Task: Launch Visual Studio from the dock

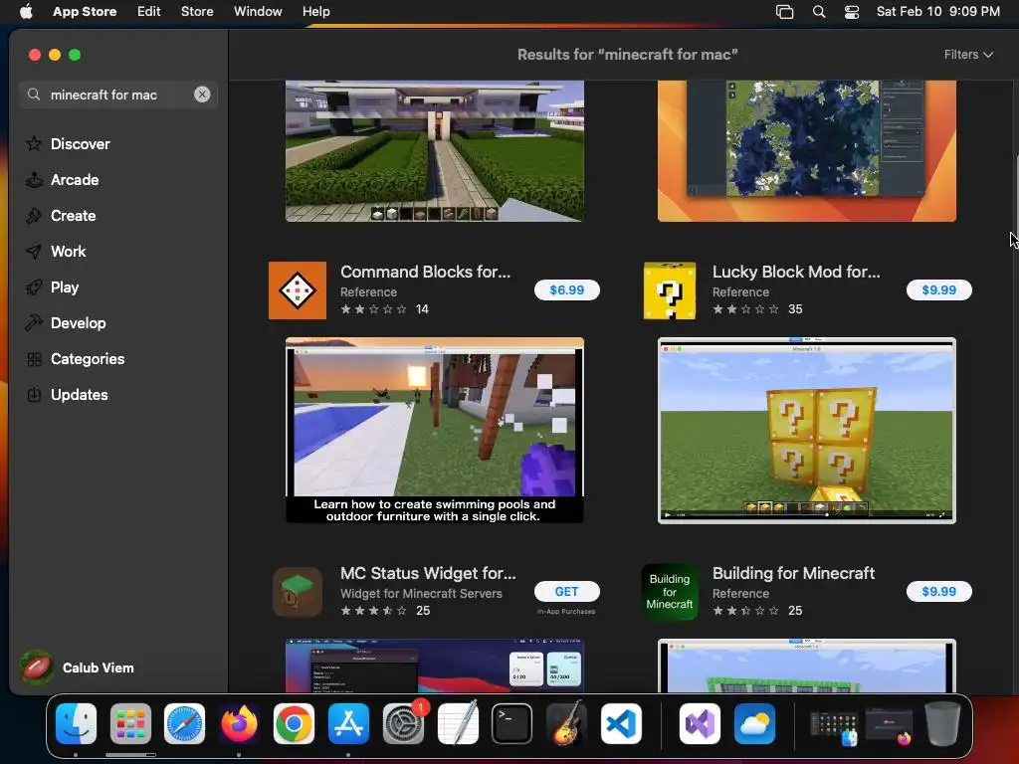Action: pos(700,723)
